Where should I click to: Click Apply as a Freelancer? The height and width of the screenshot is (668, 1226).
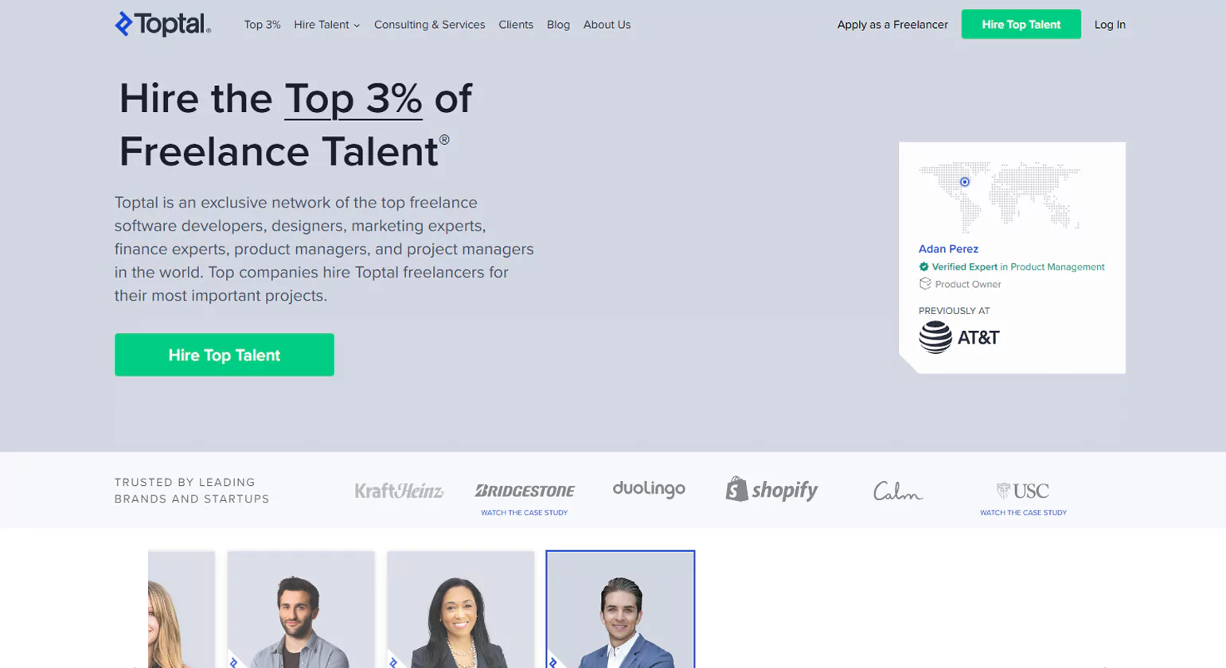[892, 25]
